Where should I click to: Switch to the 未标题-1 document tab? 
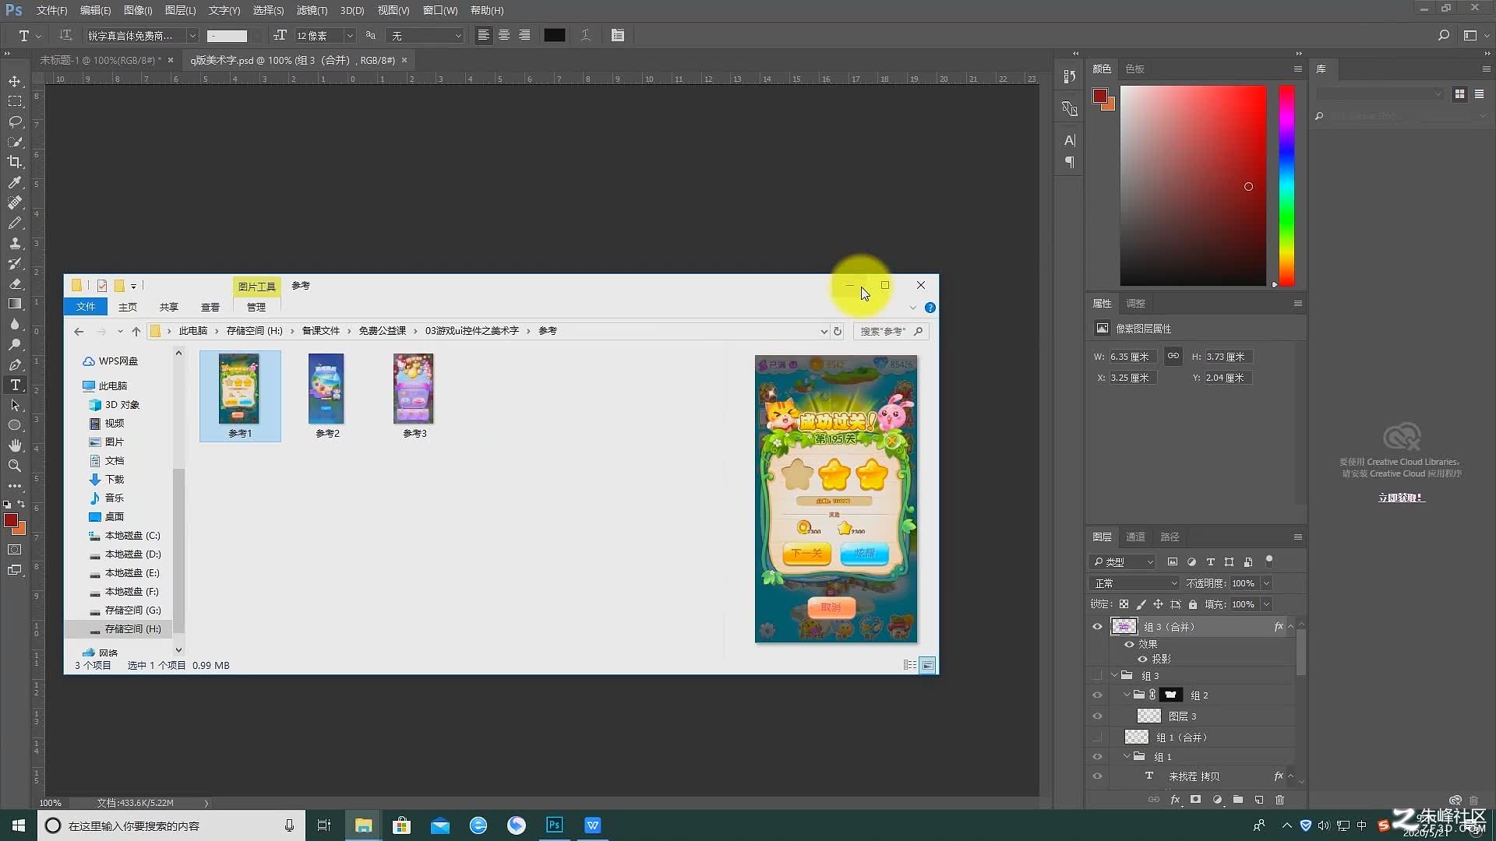pyautogui.click(x=100, y=60)
